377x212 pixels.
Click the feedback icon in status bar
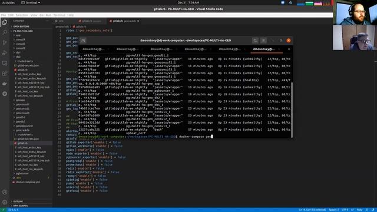coord(367,210)
